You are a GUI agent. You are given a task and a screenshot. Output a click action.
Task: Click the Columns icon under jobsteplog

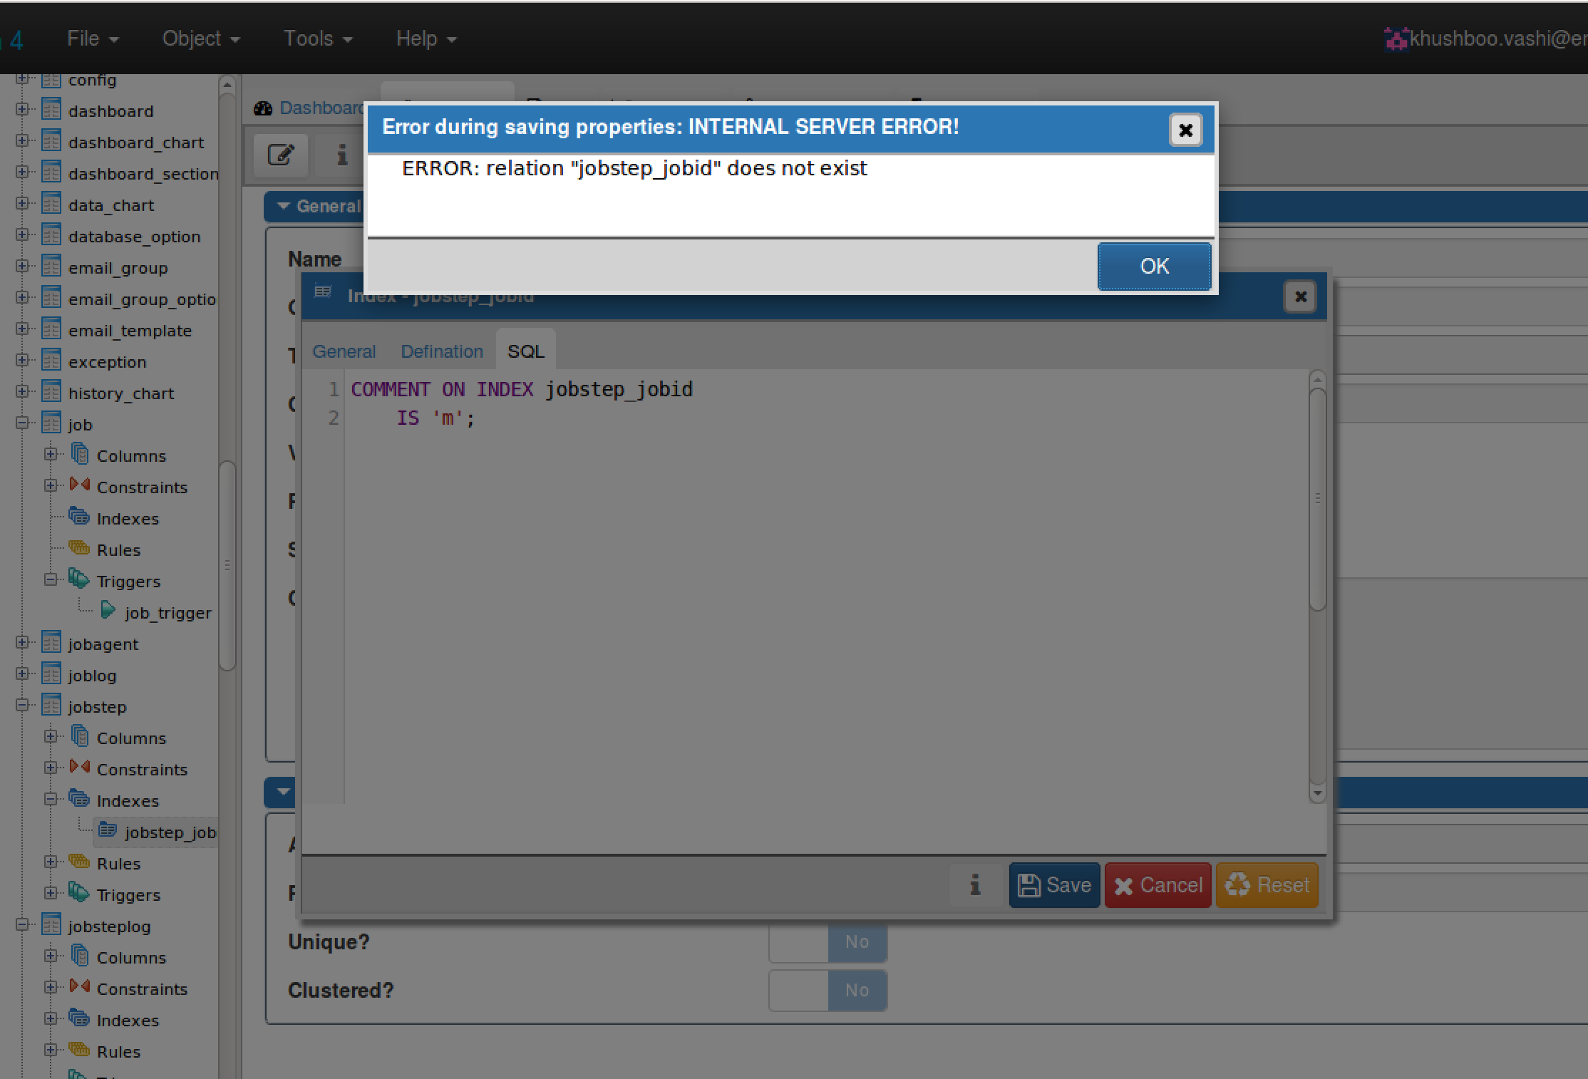click(80, 956)
